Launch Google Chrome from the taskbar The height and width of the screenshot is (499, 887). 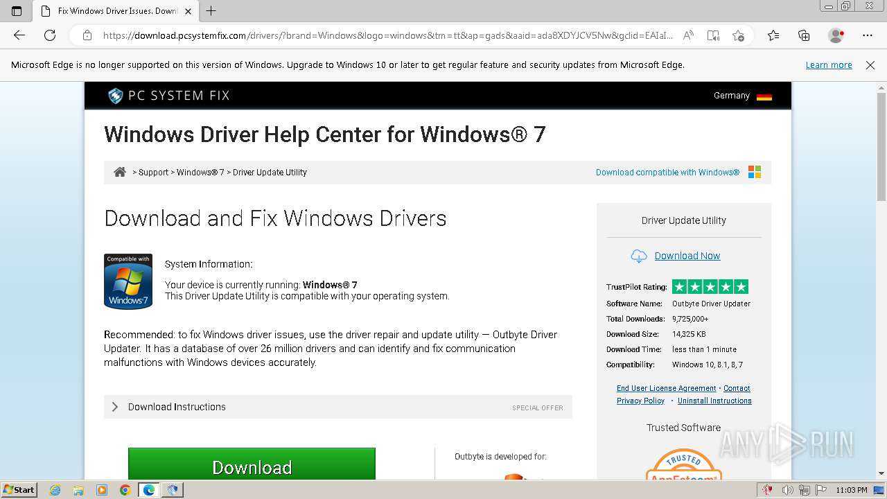pyautogui.click(x=125, y=490)
